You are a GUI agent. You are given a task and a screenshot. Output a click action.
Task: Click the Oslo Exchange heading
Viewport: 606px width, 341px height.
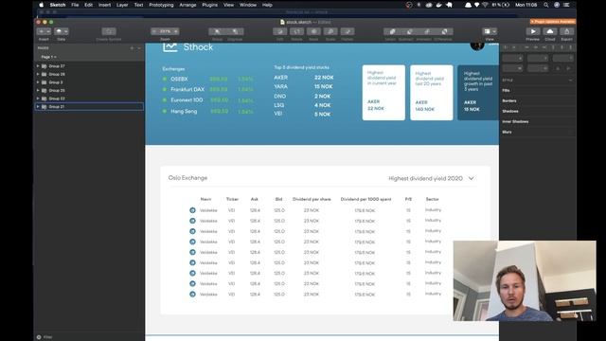(x=187, y=178)
